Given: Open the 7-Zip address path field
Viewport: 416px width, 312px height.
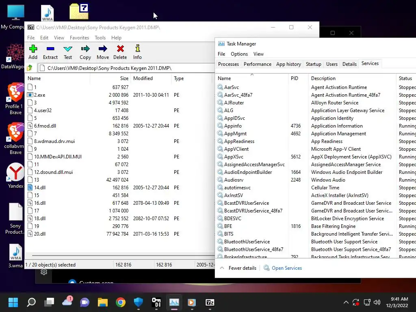Looking at the screenshot, I should coord(126,68).
